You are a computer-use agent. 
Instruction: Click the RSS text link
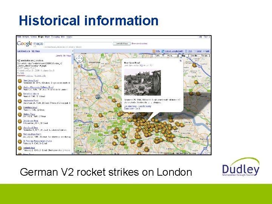coord(158,51)
